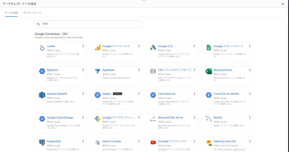Open PostgreSQL card three-dot menu
The image size is (289, 152).
tap(83, 141)
